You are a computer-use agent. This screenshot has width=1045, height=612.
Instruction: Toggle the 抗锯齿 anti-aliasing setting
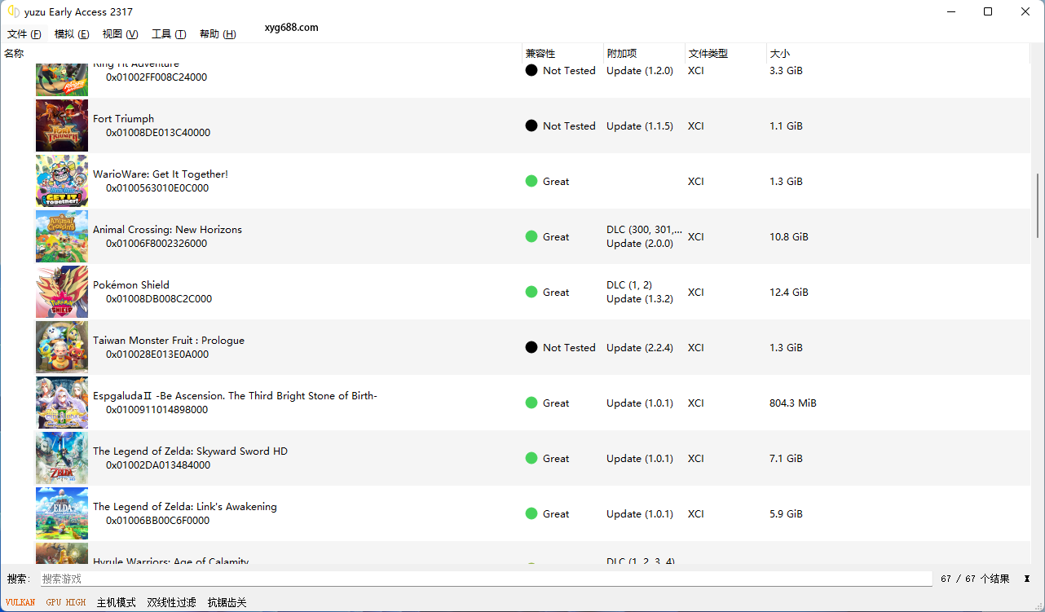coord(227,603)
